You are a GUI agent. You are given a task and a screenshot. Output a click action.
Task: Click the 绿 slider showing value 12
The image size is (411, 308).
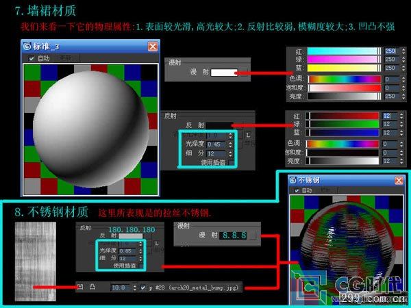[342, 124]
